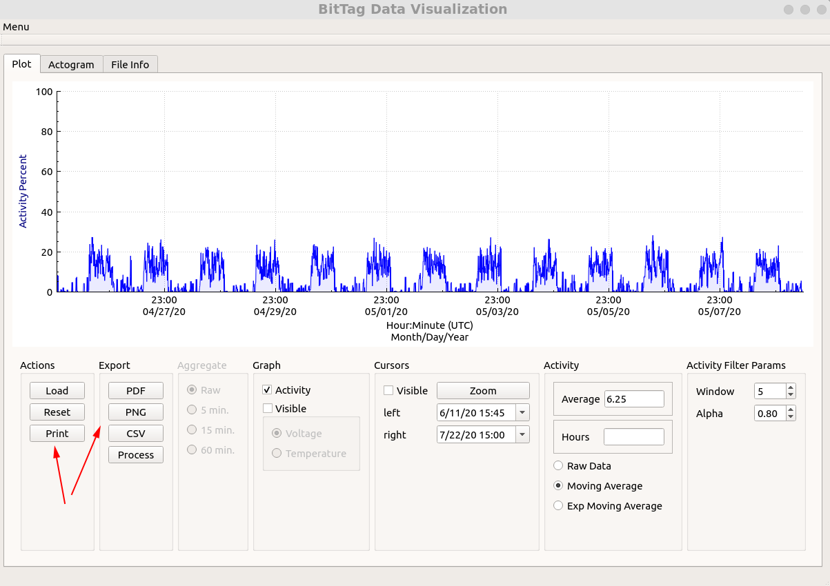Viewport: 830px width, 586px height.
Task: Decrease the Alpha filter value
Action: pyautogui.click(x=791, y=417)
